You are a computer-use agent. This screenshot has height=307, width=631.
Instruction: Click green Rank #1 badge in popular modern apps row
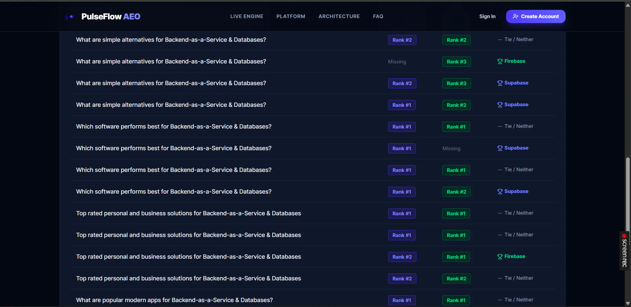coord(456,300)
